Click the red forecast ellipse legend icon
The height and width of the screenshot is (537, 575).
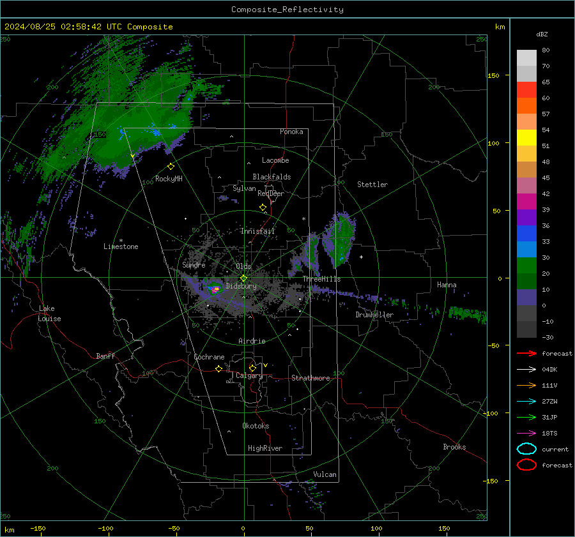526,465
